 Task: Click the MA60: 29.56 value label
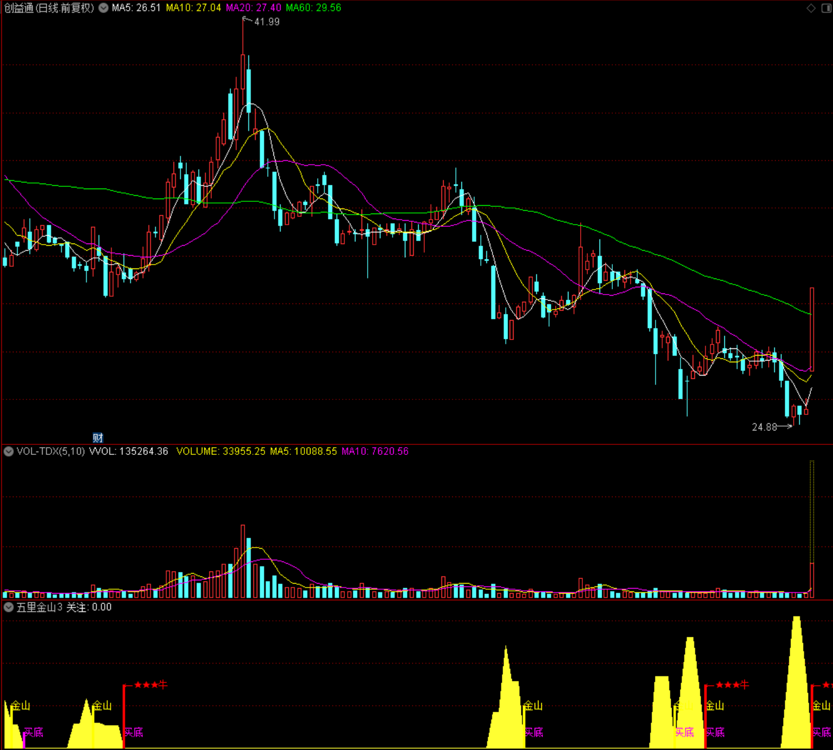[313, 8]
